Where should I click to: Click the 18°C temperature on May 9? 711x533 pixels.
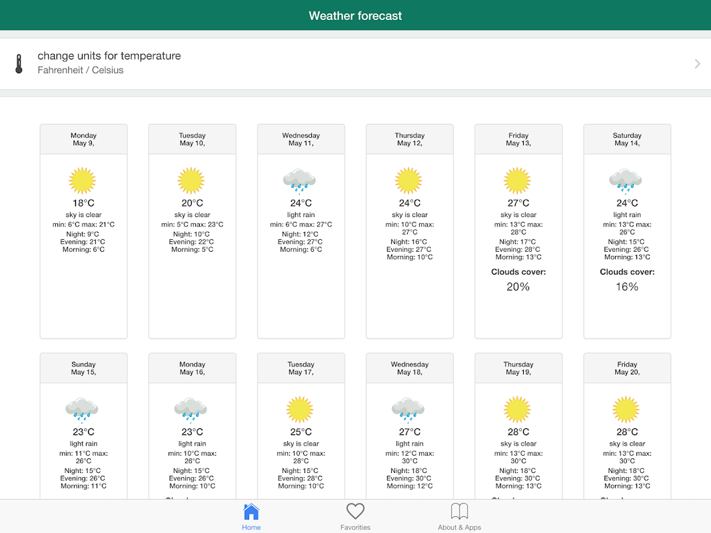coord(83,203)
